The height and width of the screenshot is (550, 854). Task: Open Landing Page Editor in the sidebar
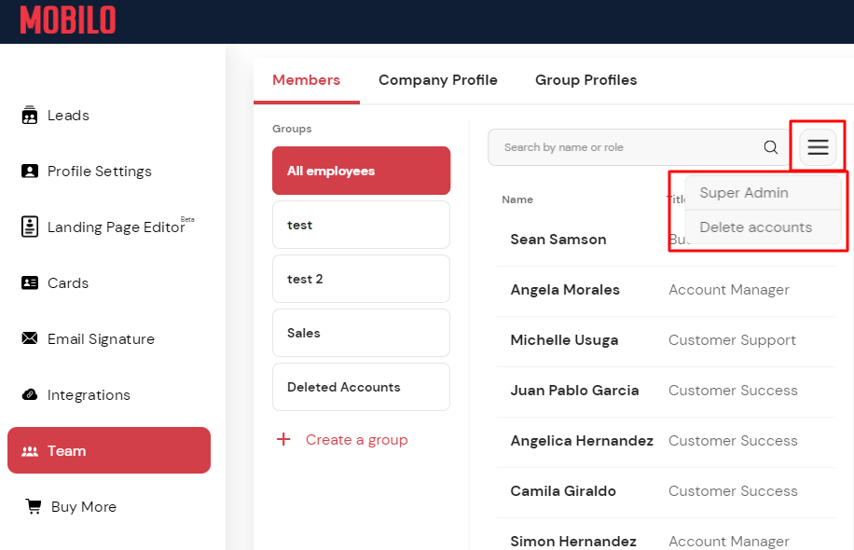pyautogui.click(x=116, y=227)
